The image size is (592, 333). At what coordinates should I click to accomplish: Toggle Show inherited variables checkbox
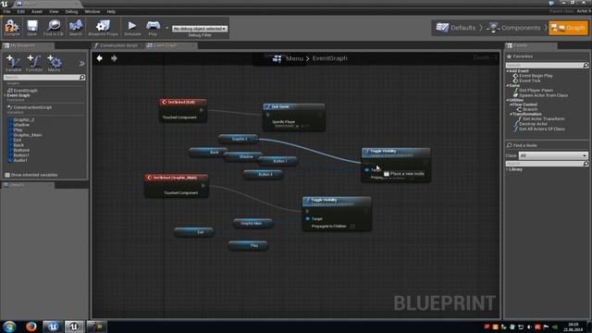click(7, 175)
